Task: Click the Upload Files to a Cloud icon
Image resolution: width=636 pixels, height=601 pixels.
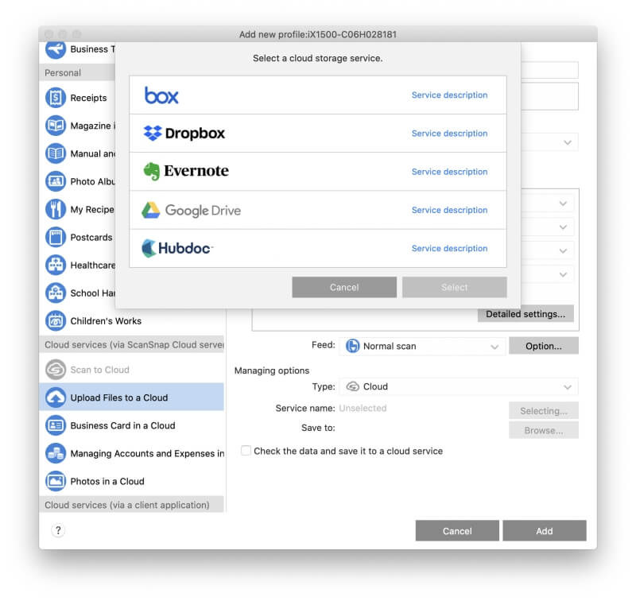Action: click(x=56, y=397)
